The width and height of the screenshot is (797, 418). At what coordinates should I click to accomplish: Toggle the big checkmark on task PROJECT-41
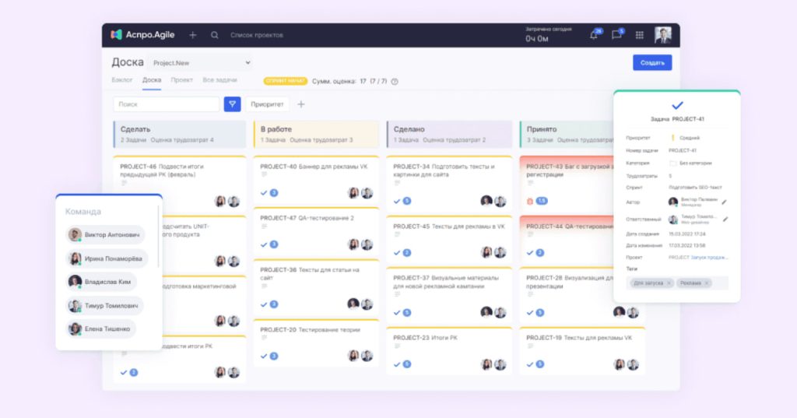677,105
